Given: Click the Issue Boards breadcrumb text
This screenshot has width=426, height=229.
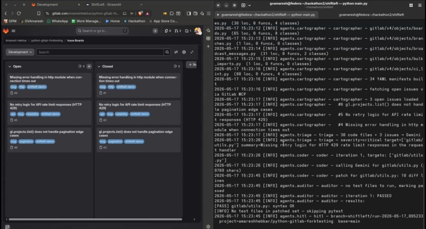Looking at the screenshot, I should point(76,41).
